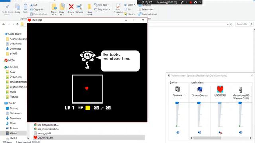This screenshot has width=255, height=143.
Task: Click Flowey the flower sprite
Action: [x=88, y=60]
